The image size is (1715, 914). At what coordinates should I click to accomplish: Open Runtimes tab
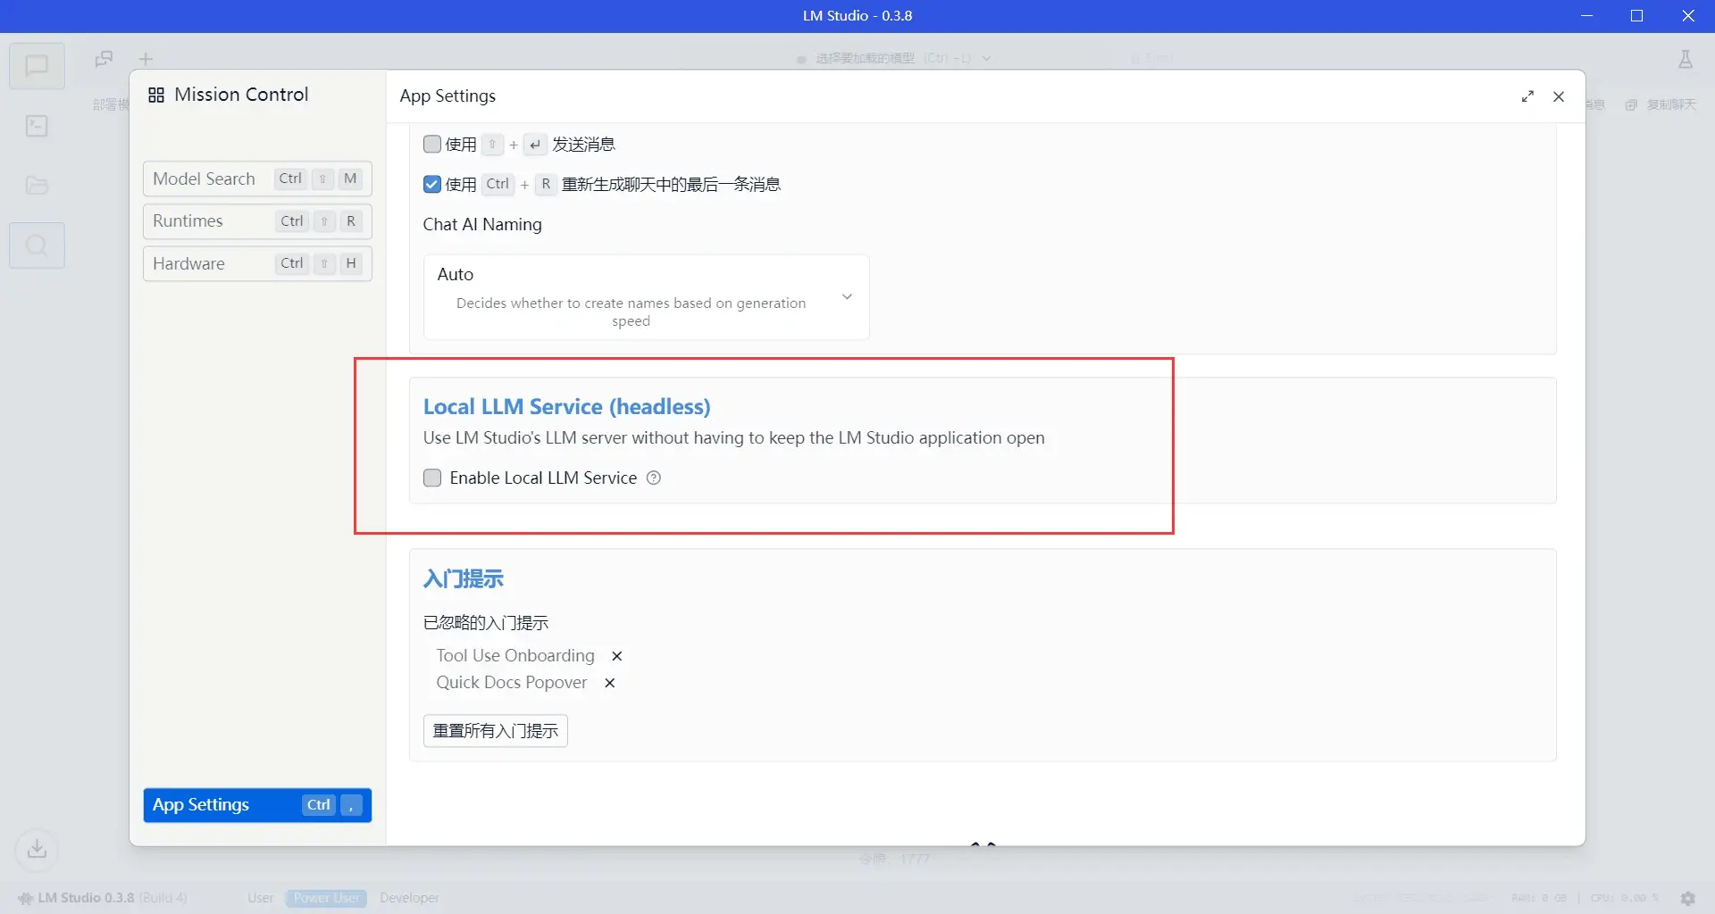pos(257,221)
